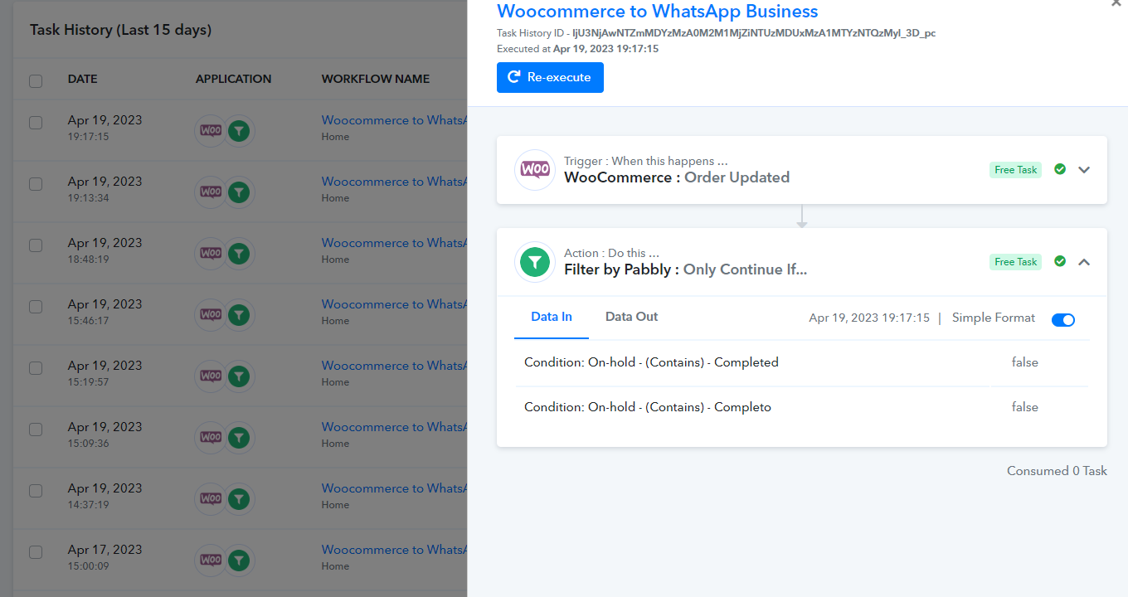Viewport: 1128px width, 597px height.
Task: Click green Filter by Pabbly funnel icon in action step
Action: 535,262
